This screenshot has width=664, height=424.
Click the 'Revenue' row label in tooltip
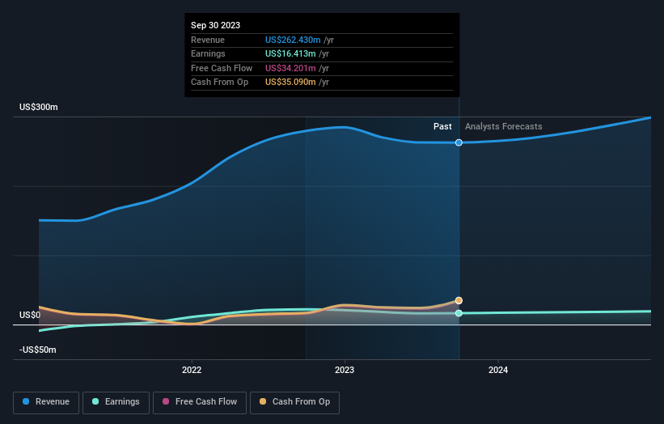click(208, 40)
